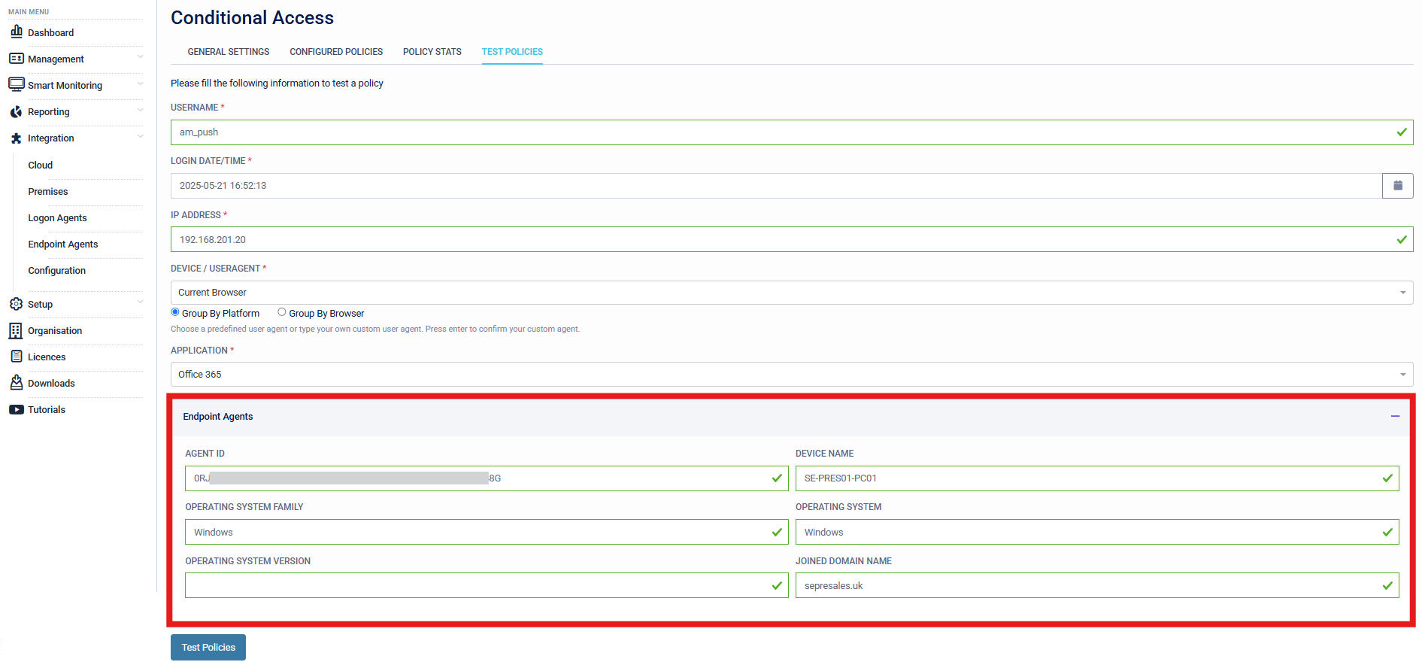Click the Organisation building icon

click(16, 330)
